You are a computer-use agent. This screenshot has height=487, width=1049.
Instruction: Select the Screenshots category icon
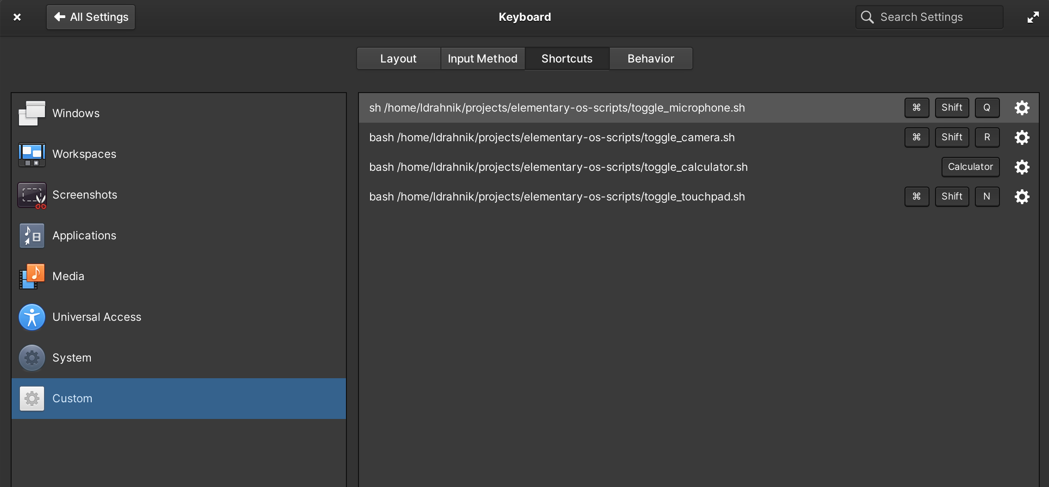click(31, 195)
